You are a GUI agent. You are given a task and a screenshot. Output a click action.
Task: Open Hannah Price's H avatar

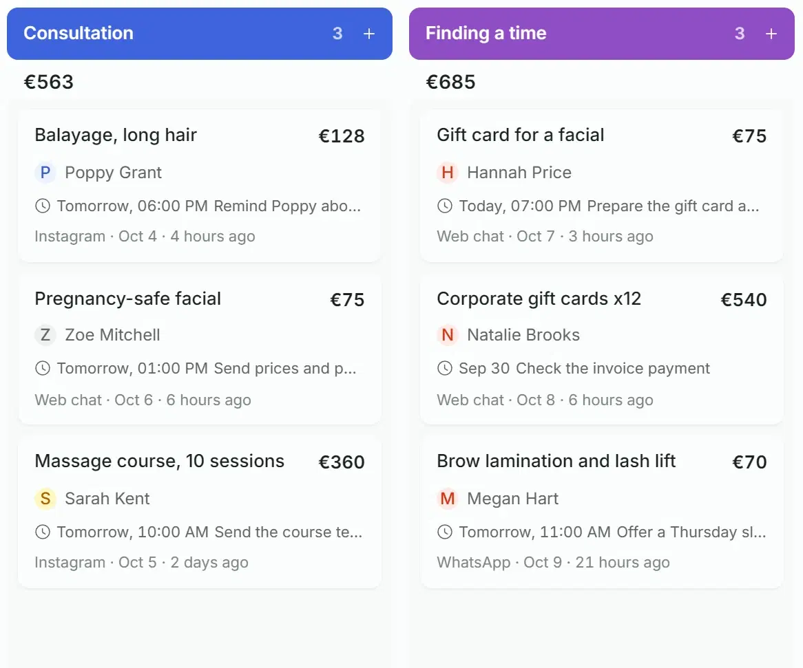(x=447, y=173)
